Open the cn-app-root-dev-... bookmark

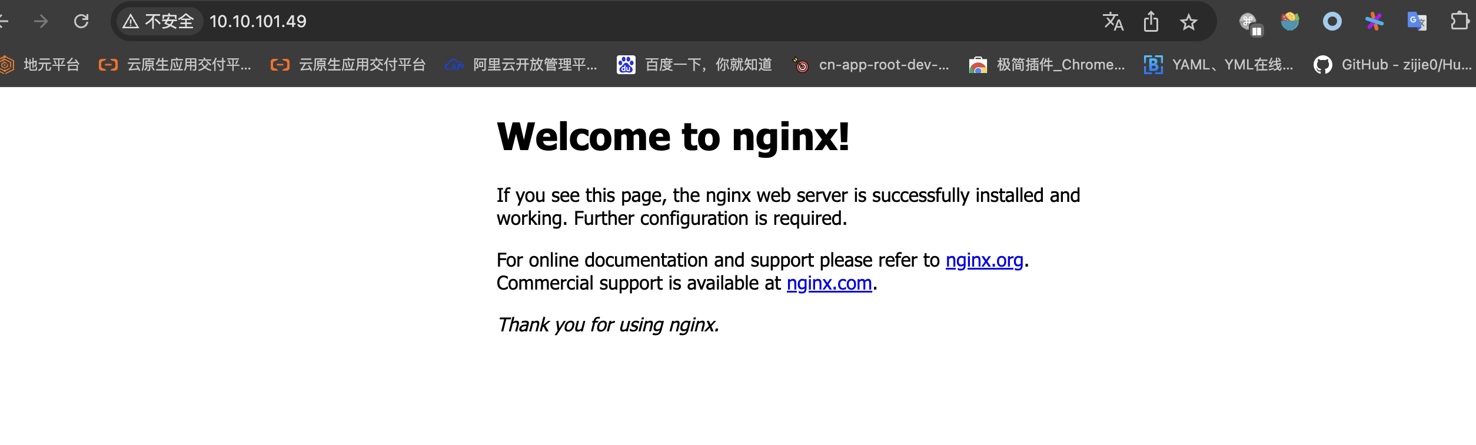[x=870, y=65]
